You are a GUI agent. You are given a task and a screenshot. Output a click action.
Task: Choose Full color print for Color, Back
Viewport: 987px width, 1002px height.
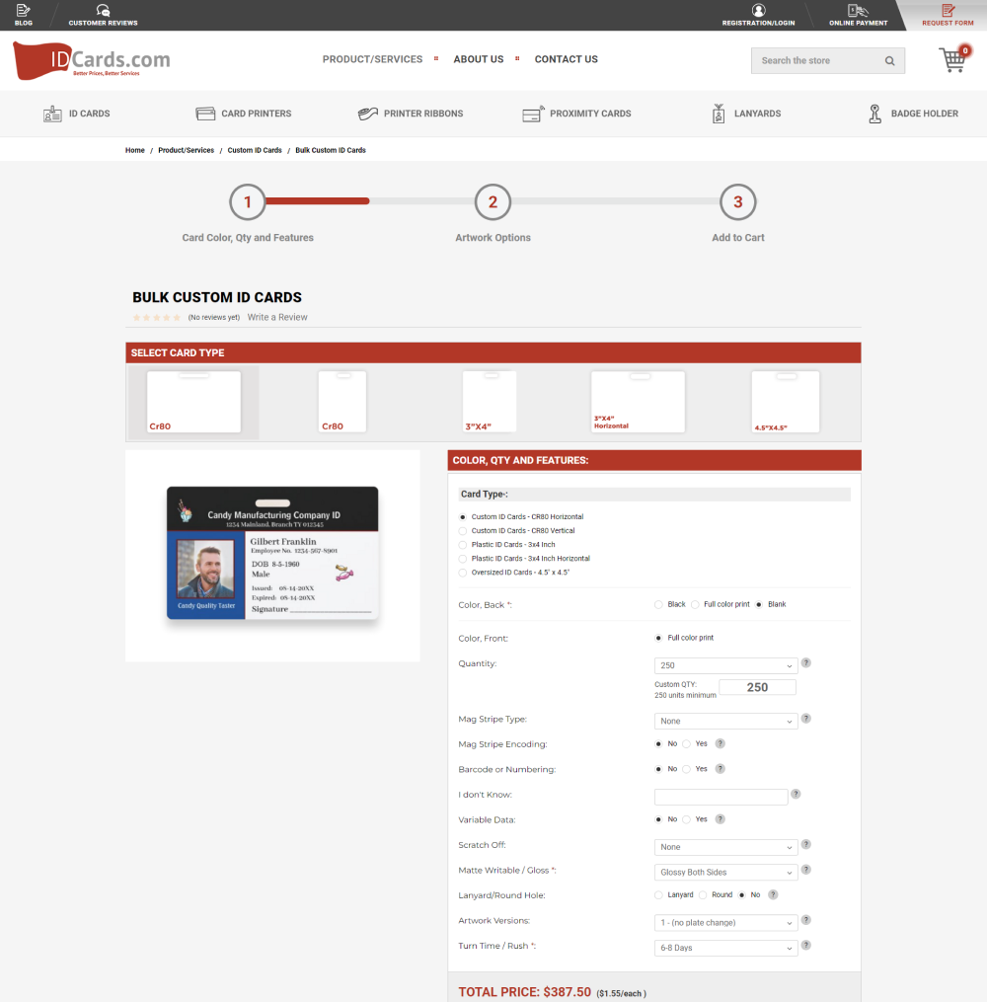[695, 604]
